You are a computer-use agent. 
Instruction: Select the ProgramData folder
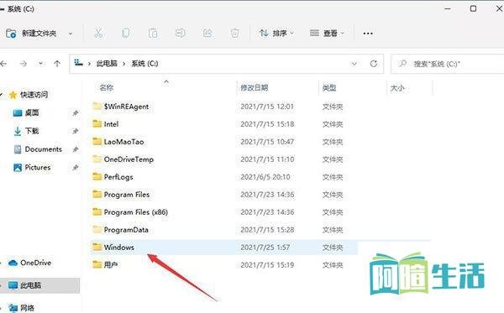pos(126,230)
